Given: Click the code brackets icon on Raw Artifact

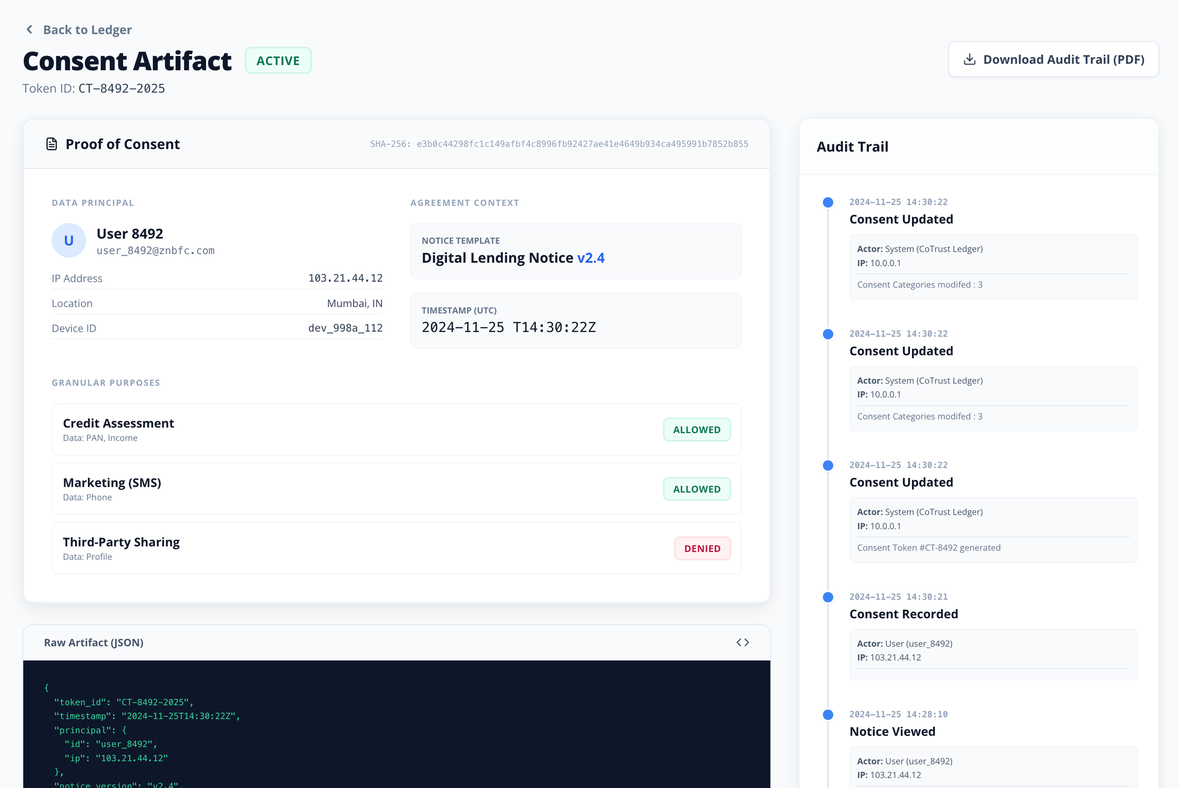Looking at the screenshot, I should click(742, 642).
